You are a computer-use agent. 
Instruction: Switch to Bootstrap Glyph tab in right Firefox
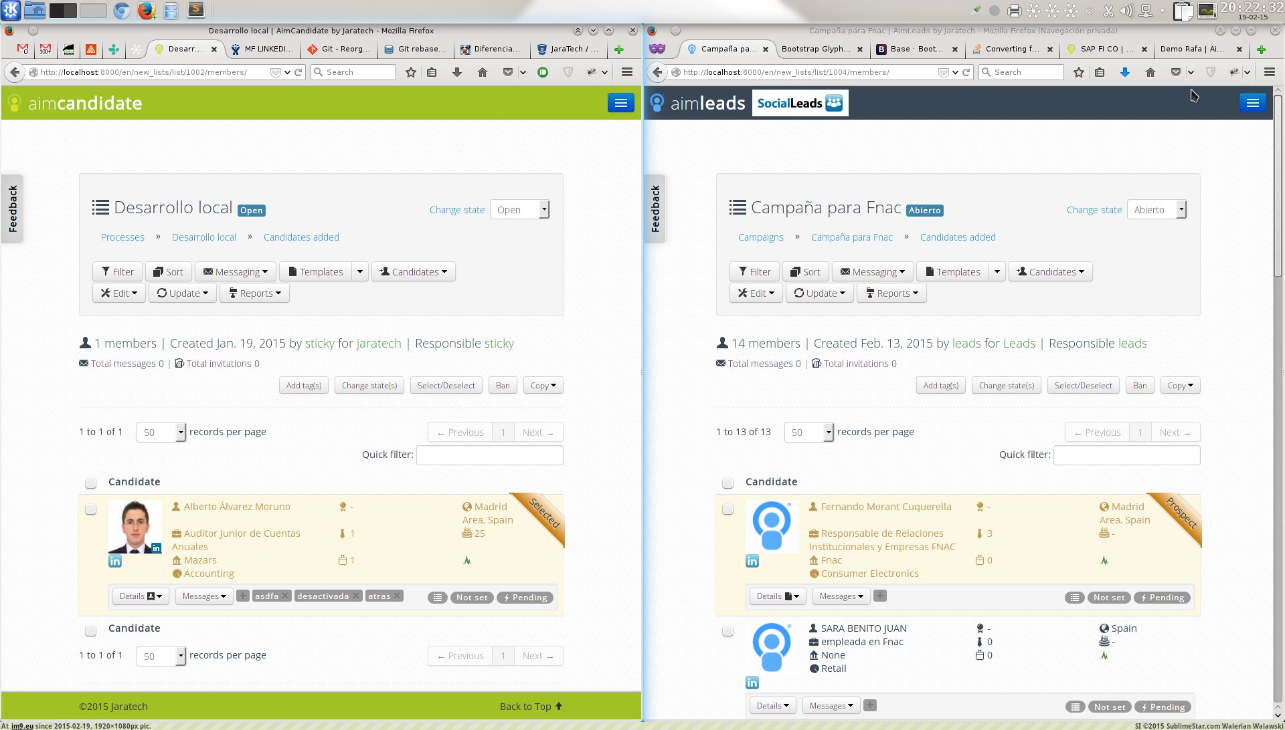[816, 49]
